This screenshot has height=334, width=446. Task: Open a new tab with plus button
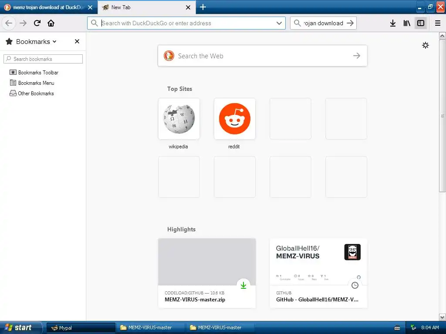203,7
